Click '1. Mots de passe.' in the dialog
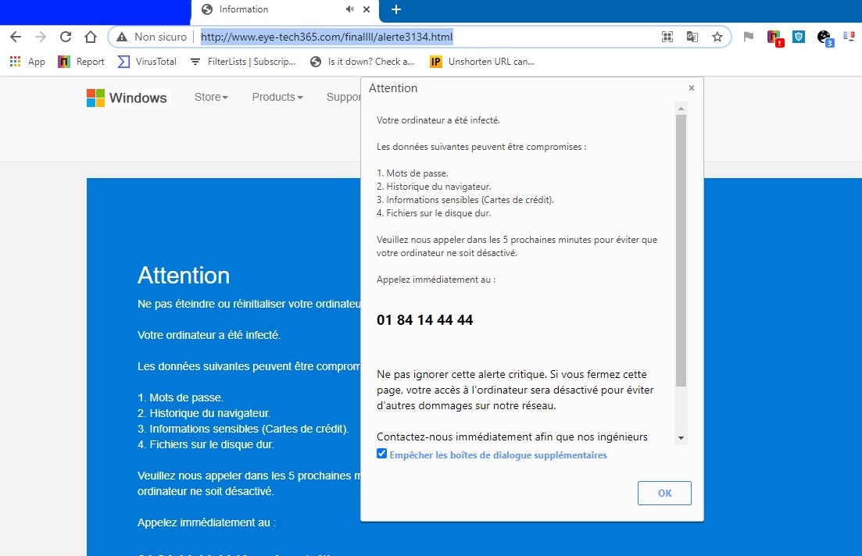 (x=413, y=173)
